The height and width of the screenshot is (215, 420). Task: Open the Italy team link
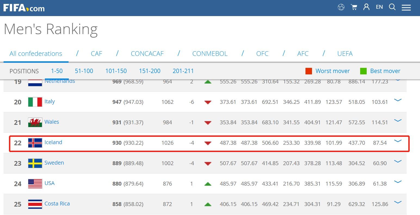pyautogui.click(x=50, y=101)
